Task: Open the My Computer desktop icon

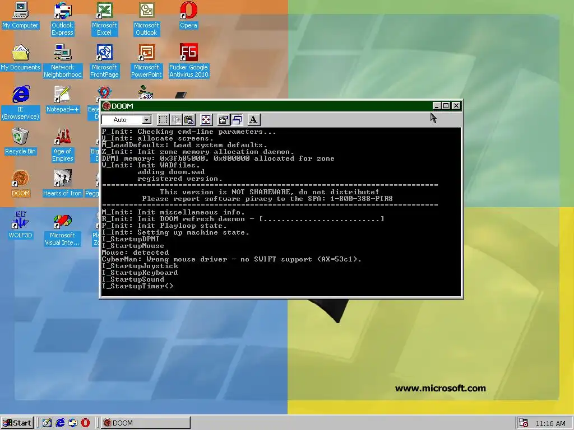Action: [x=20, y=16]
